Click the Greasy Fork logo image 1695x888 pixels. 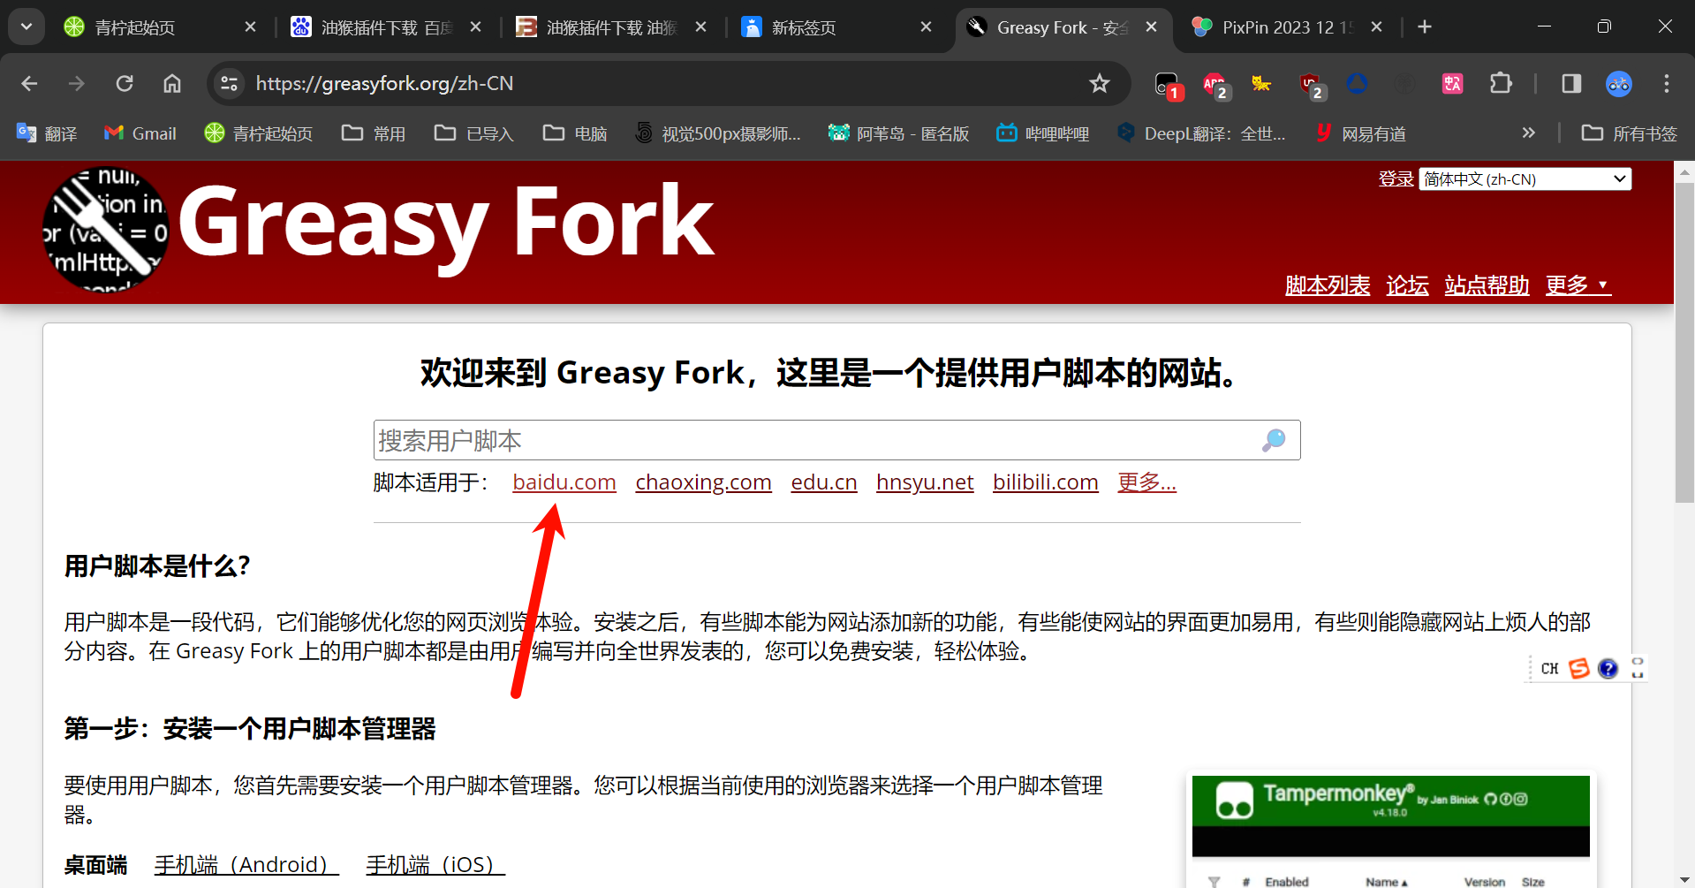[106, 230]
